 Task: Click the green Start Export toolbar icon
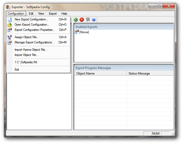pos(76,20)
